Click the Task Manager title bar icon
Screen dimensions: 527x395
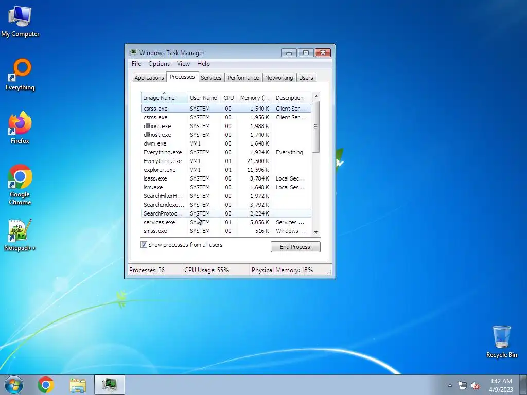click(133, 53)
